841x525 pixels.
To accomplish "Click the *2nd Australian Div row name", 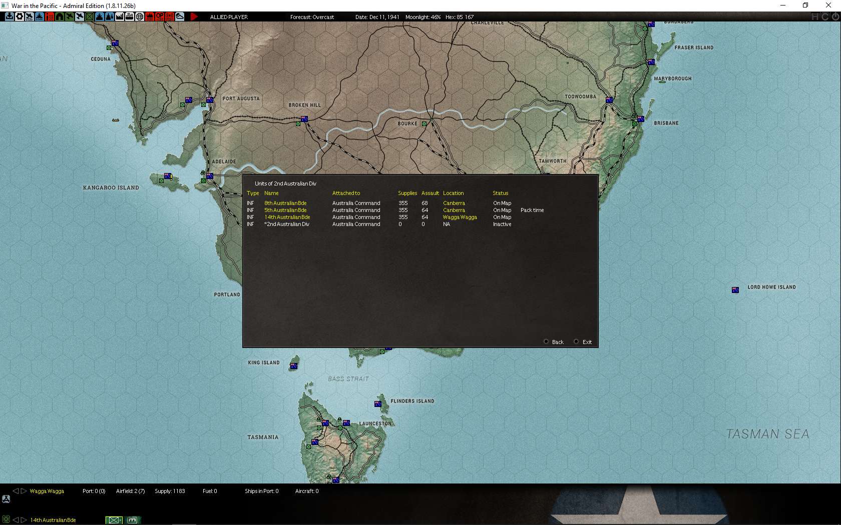I will pos(287,224).
